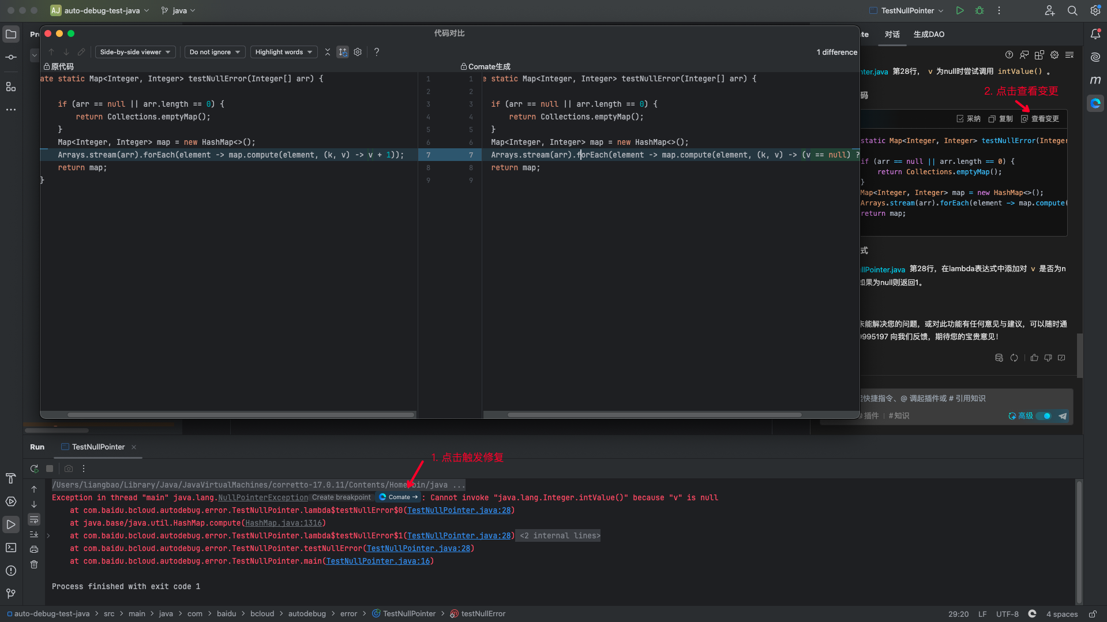Toggle 高级 advanced mode switch
The width and height of the screenshot is (1107, 622).
pos(1043,416)
